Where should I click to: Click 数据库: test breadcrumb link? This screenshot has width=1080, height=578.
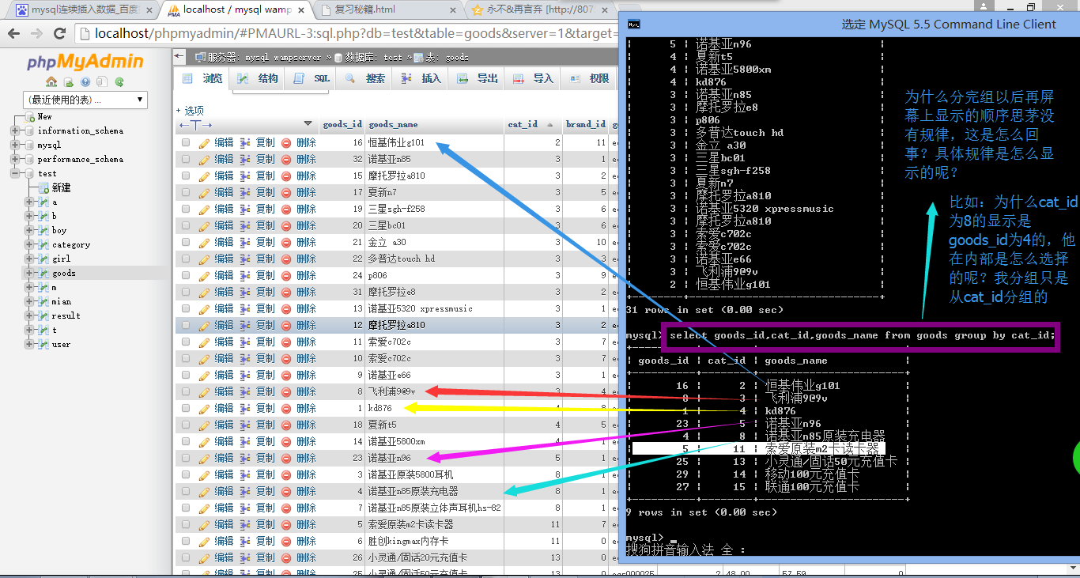(373, 57)
